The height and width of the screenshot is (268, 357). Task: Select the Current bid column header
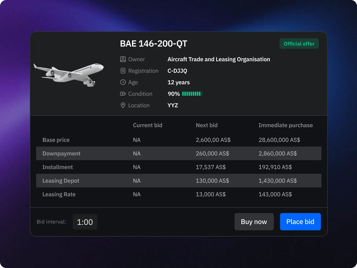pyautogui.click(x=148, y=125)
